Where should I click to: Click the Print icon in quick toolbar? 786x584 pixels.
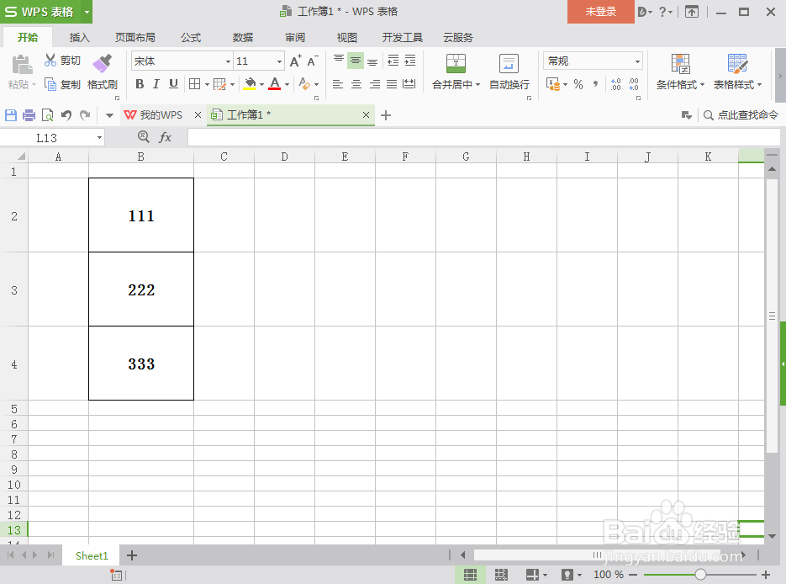pyautogui.click(x=29, y=115)
